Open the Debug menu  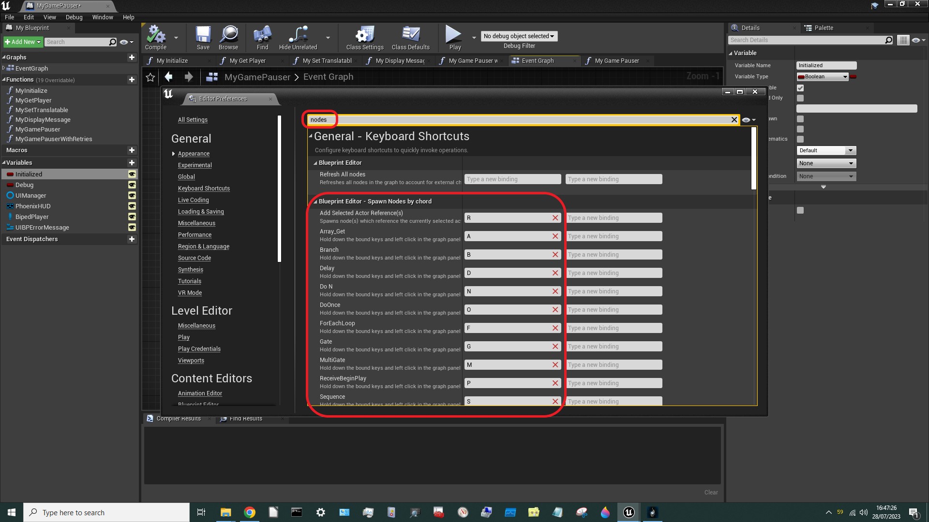point(74,17)
